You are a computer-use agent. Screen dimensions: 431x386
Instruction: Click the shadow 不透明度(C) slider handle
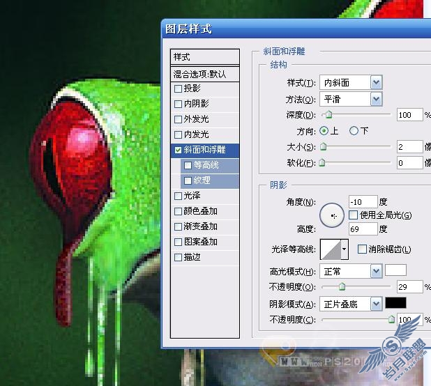click(391, 319)
